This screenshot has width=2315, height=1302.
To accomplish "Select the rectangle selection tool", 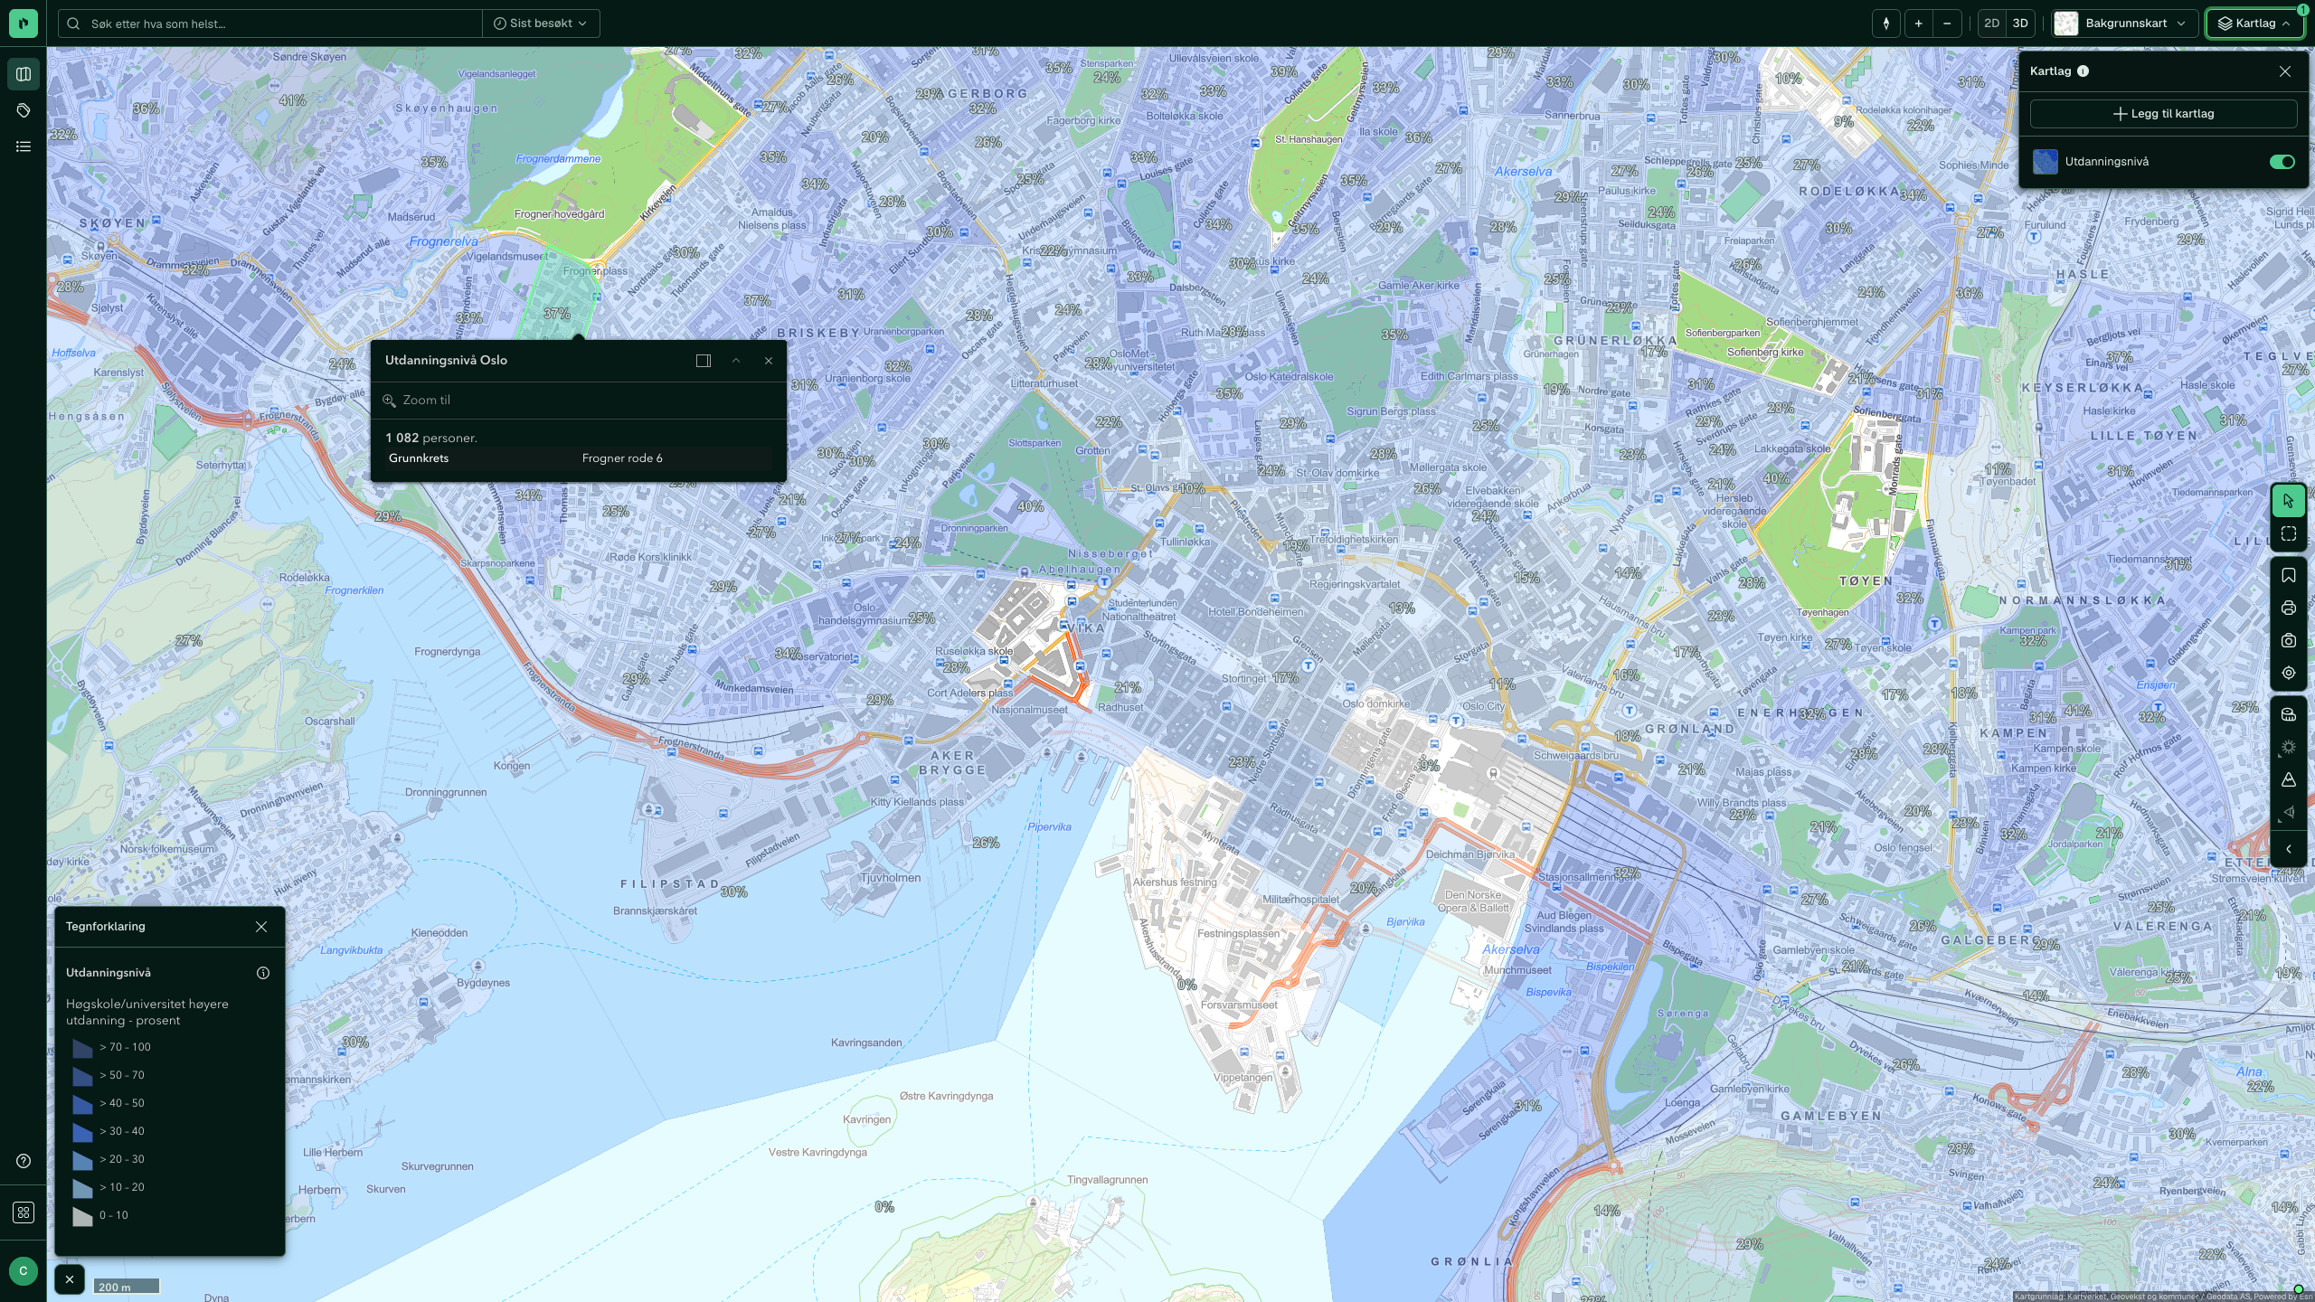I will point(2288,534).
